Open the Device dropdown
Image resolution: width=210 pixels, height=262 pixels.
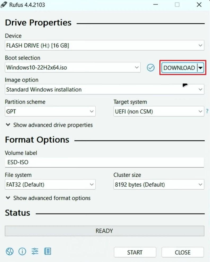[104, 45]
